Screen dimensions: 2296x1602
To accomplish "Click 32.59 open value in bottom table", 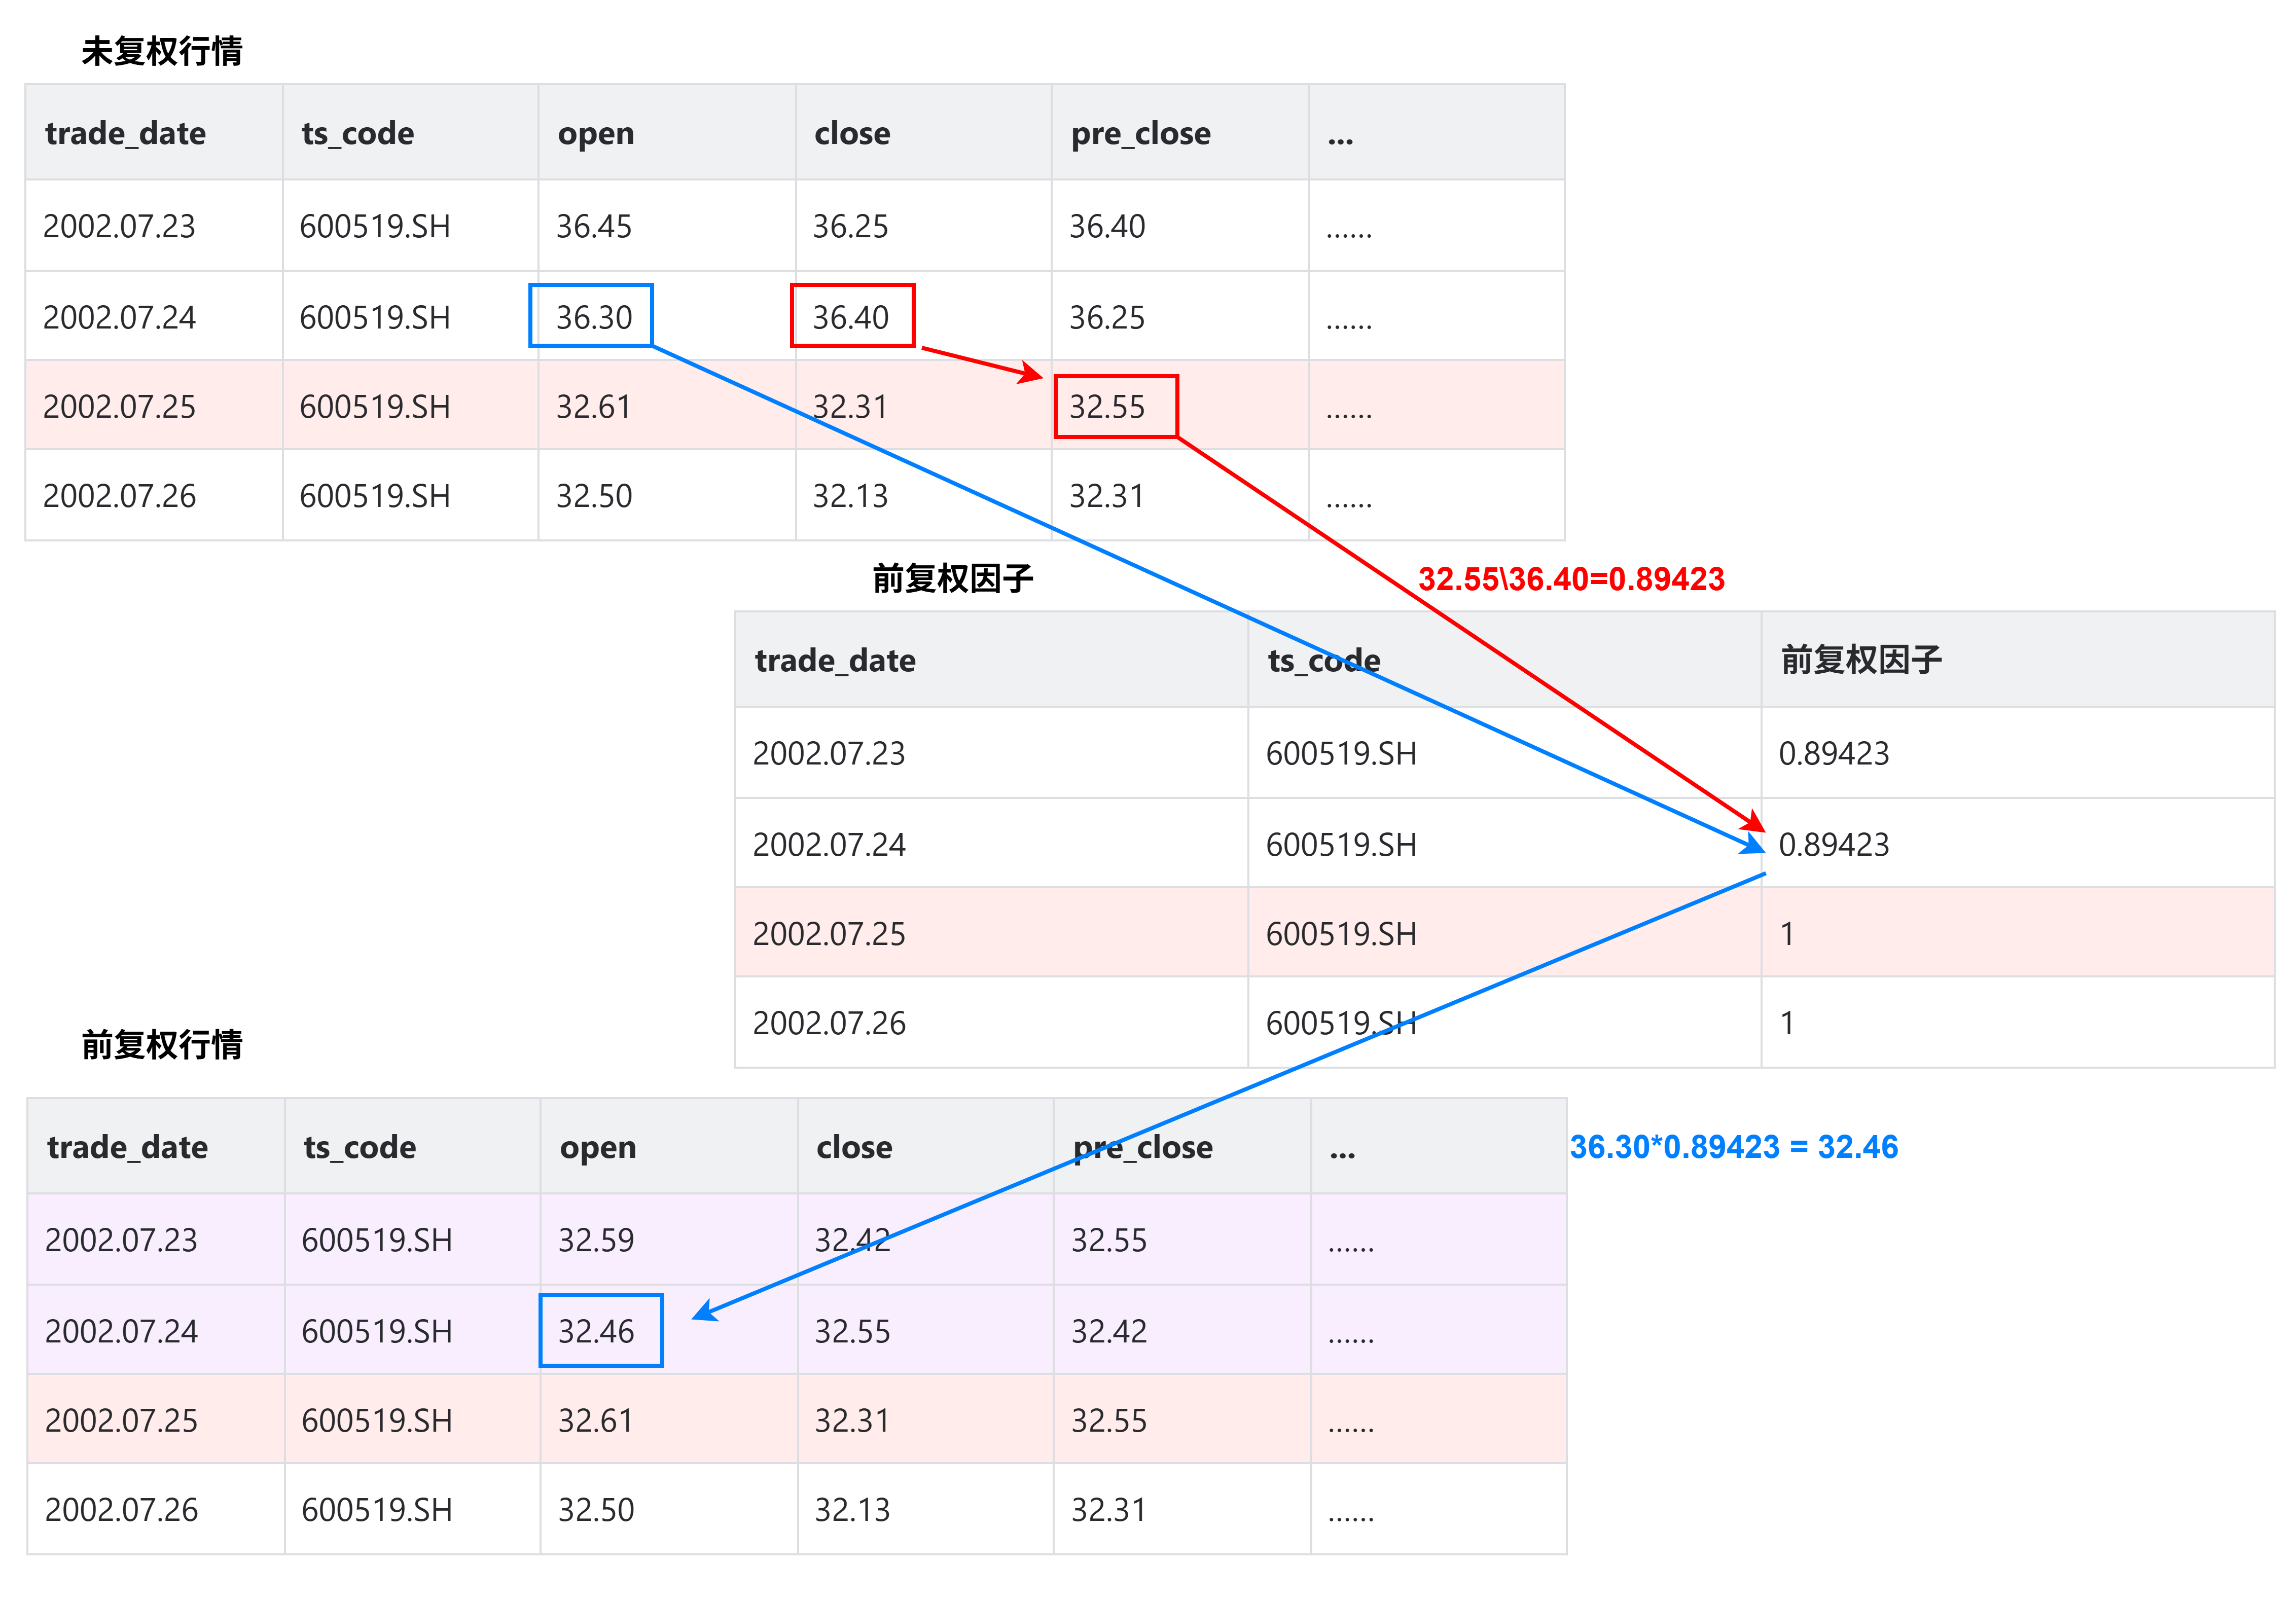I will click(x=596, y=1240).
